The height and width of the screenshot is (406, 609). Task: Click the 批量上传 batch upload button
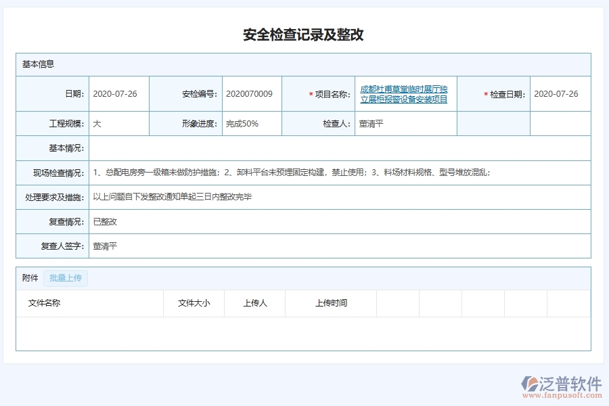click(x=66, y=278)
